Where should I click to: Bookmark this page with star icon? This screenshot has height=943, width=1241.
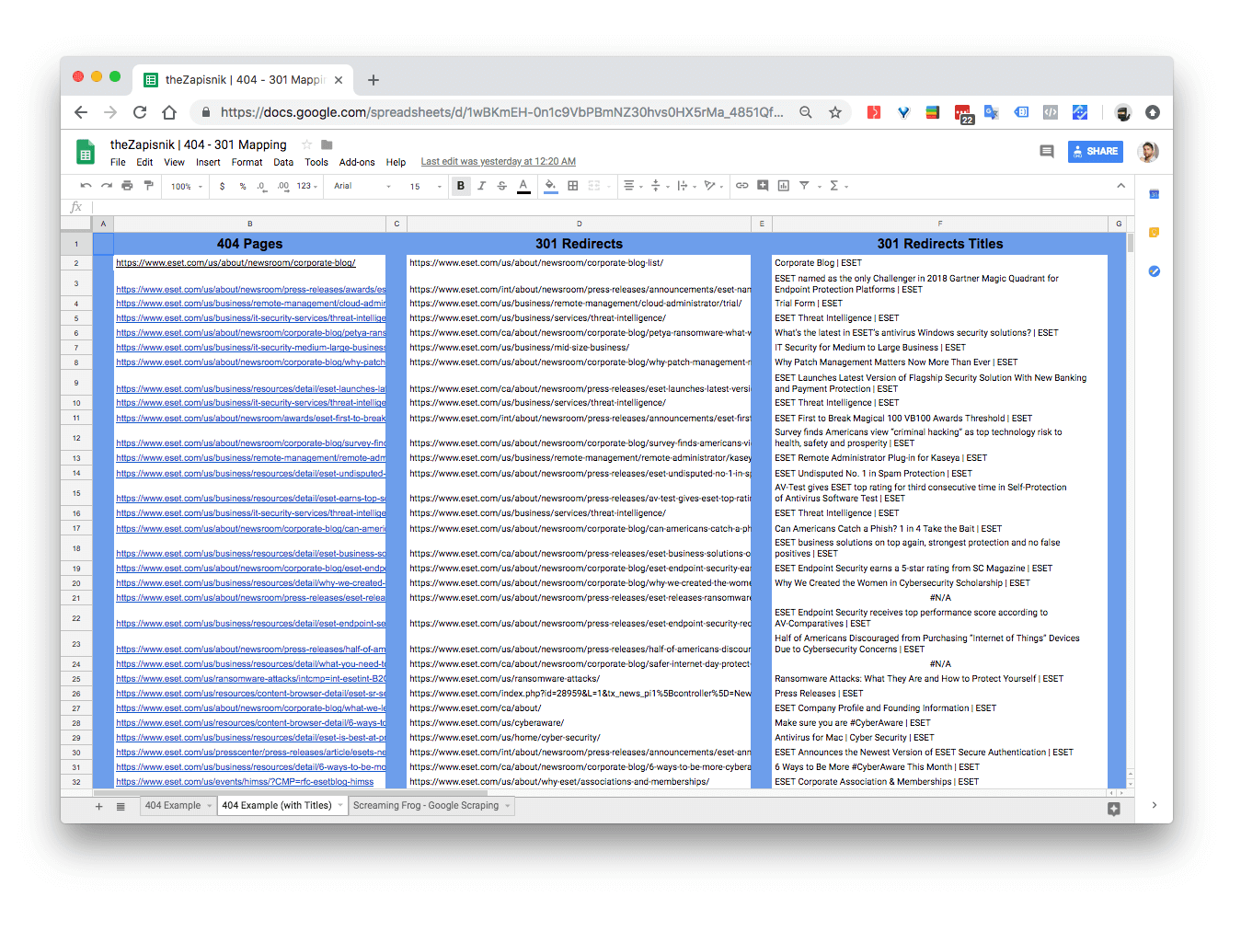click(835, 112)
